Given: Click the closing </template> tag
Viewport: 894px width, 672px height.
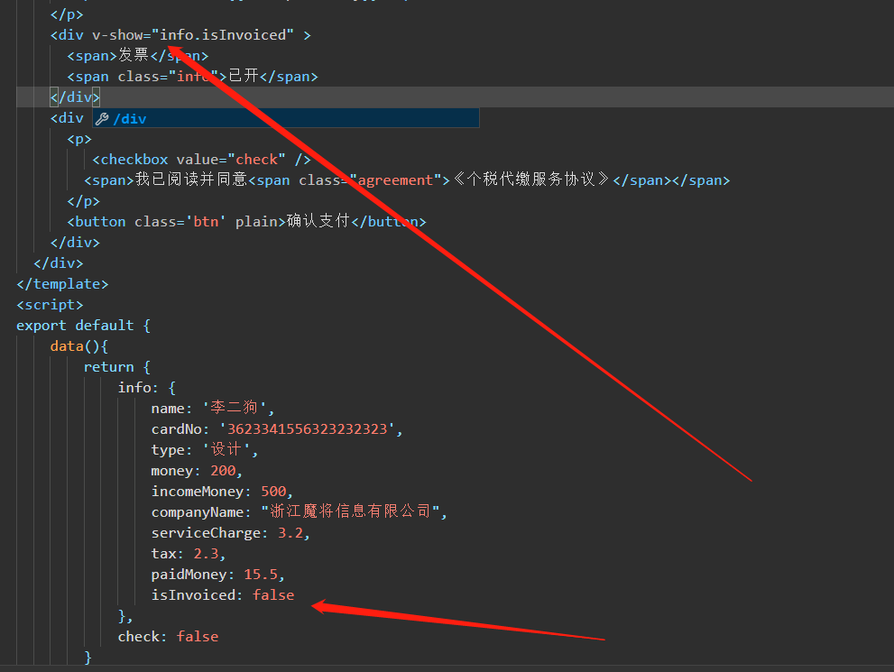Looking at the screenshot, I should [x=61, y=283].
